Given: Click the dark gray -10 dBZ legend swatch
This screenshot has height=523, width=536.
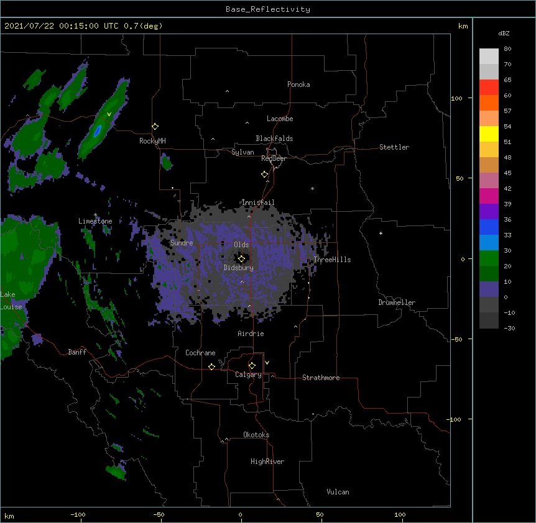Looking at the screenshot, I should (x=489, y=321).
